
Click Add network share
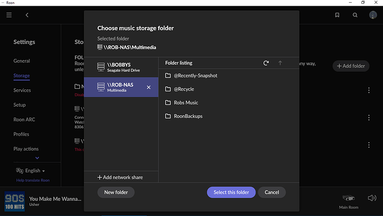pos(120,177)
